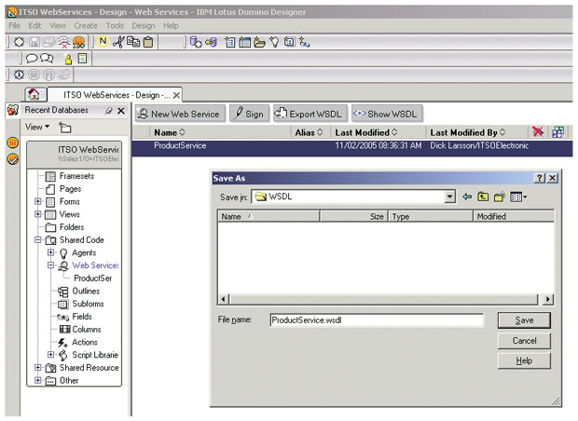Open the View dropdown in bookmark pane

pyautogui.click(x=37, y=127)
